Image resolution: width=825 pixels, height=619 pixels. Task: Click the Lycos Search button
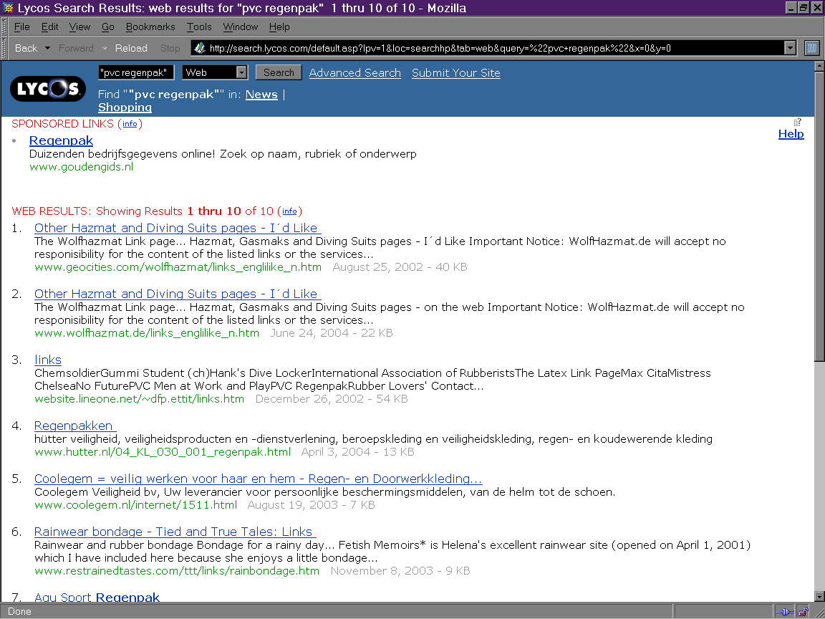tap(279, 72)
